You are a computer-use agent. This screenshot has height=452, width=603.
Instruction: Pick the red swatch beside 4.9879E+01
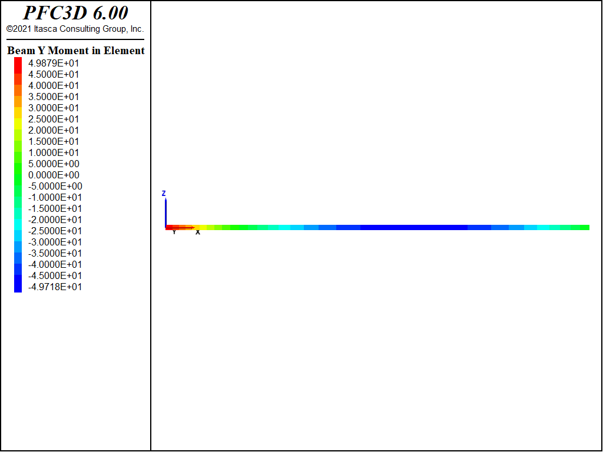18,65
